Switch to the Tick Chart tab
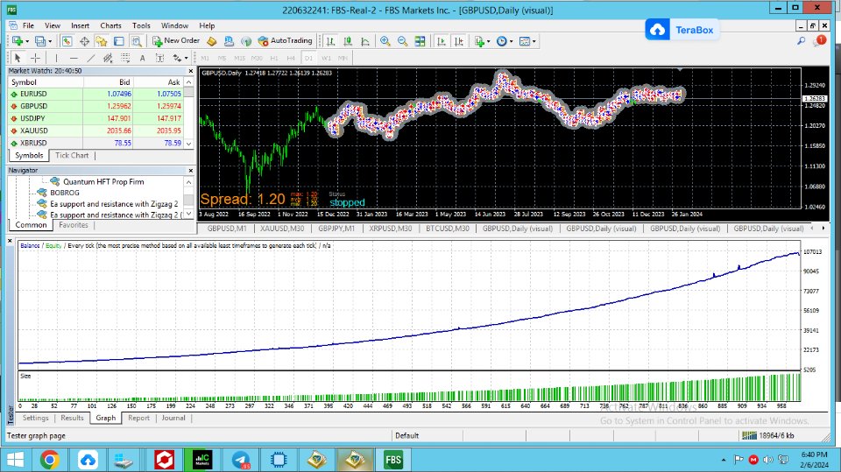Image resolution: width=841 pixels, height=472 pixels. coord(72,156)
